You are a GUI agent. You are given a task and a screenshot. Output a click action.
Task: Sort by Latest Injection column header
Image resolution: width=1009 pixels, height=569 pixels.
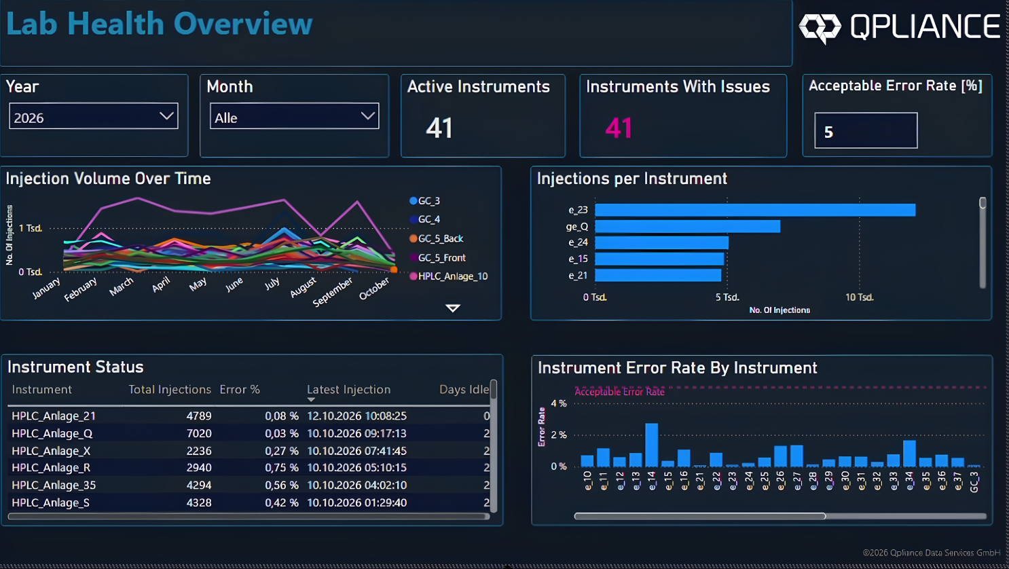coord(349,390)
